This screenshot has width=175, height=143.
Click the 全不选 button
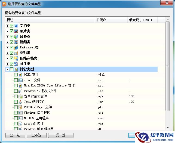[36, 135]
